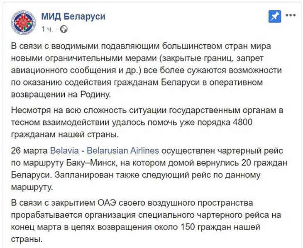The width and height of the screenshot is (303, 248).
Task: Click the word "страны." ending the post
Action: coord(26,239)
